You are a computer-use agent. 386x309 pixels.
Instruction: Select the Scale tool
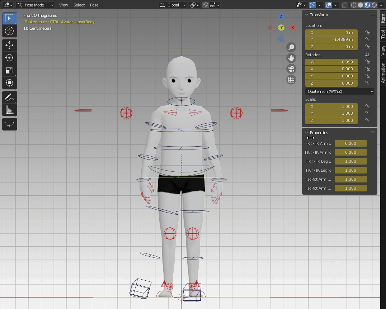tap(9, 70)
